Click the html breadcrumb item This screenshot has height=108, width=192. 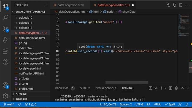pyautogui.click(x=94, y=12)
